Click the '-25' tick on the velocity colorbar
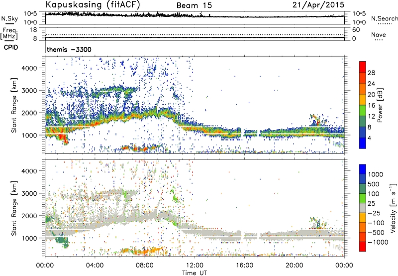The height and width of the screenshot is (276, 398). pos(374,213)
